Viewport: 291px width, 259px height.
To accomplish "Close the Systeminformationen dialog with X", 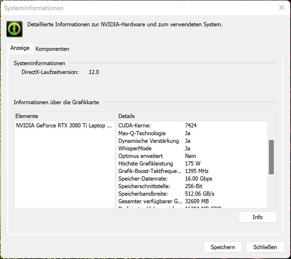I will [x=282, y=8].
